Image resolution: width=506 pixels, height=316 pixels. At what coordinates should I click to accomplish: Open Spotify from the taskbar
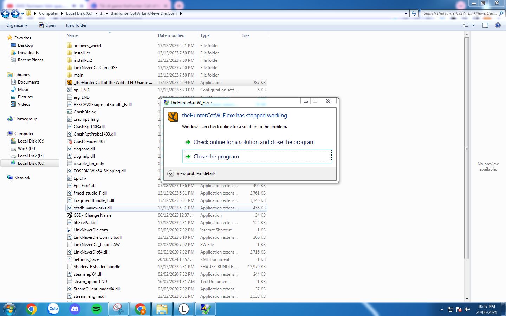(97, 309)
